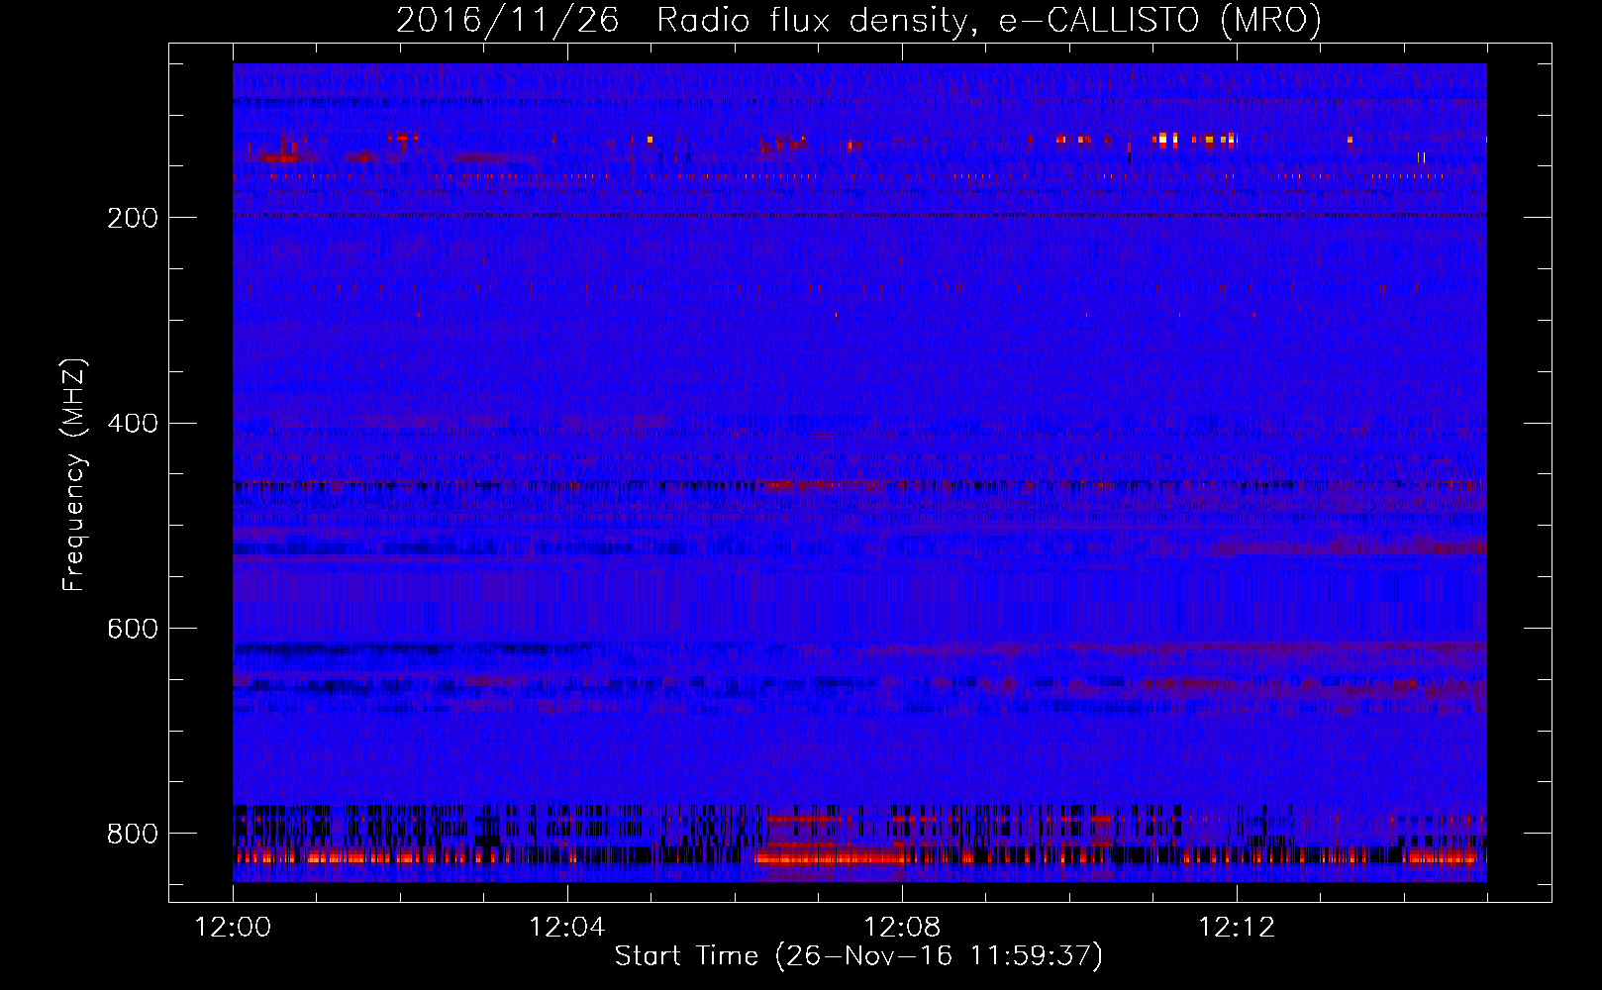Click the "200" frequency tick label
Screen dimensions: 1602x990
(x=132, y=218)
